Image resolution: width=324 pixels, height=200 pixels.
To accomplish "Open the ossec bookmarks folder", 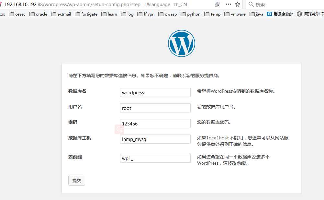I will 17,14.
